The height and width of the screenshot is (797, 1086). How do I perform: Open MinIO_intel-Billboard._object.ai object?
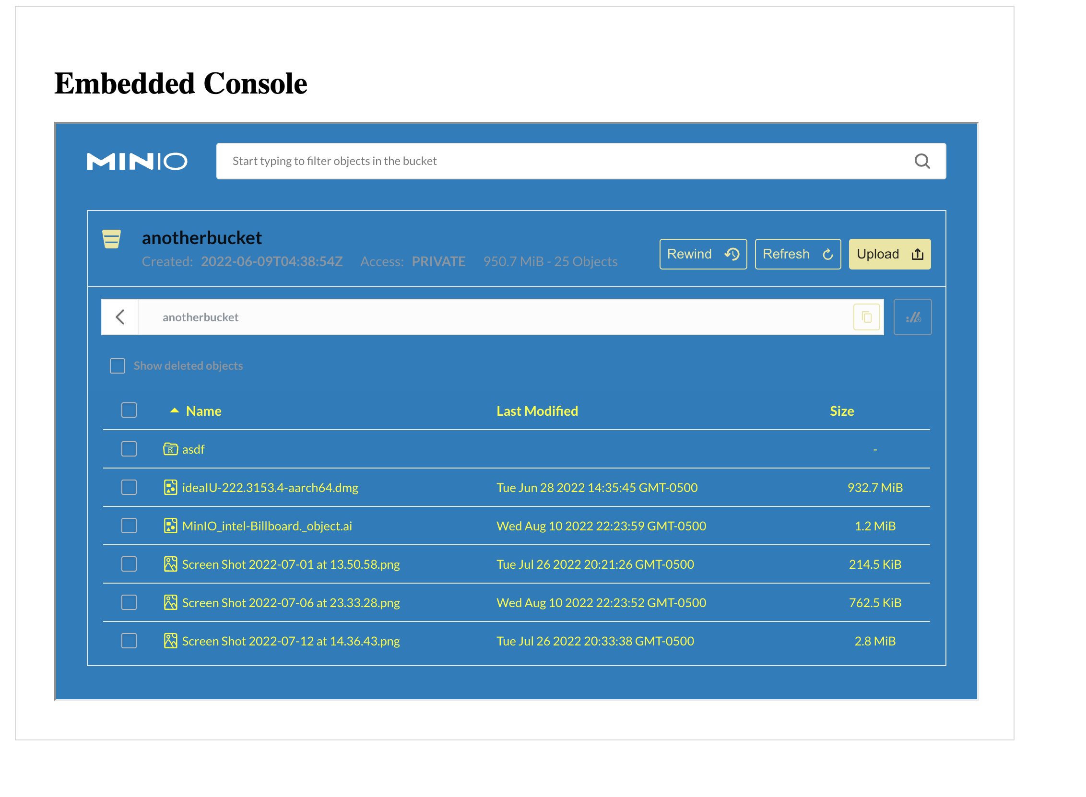coord(267,526)
